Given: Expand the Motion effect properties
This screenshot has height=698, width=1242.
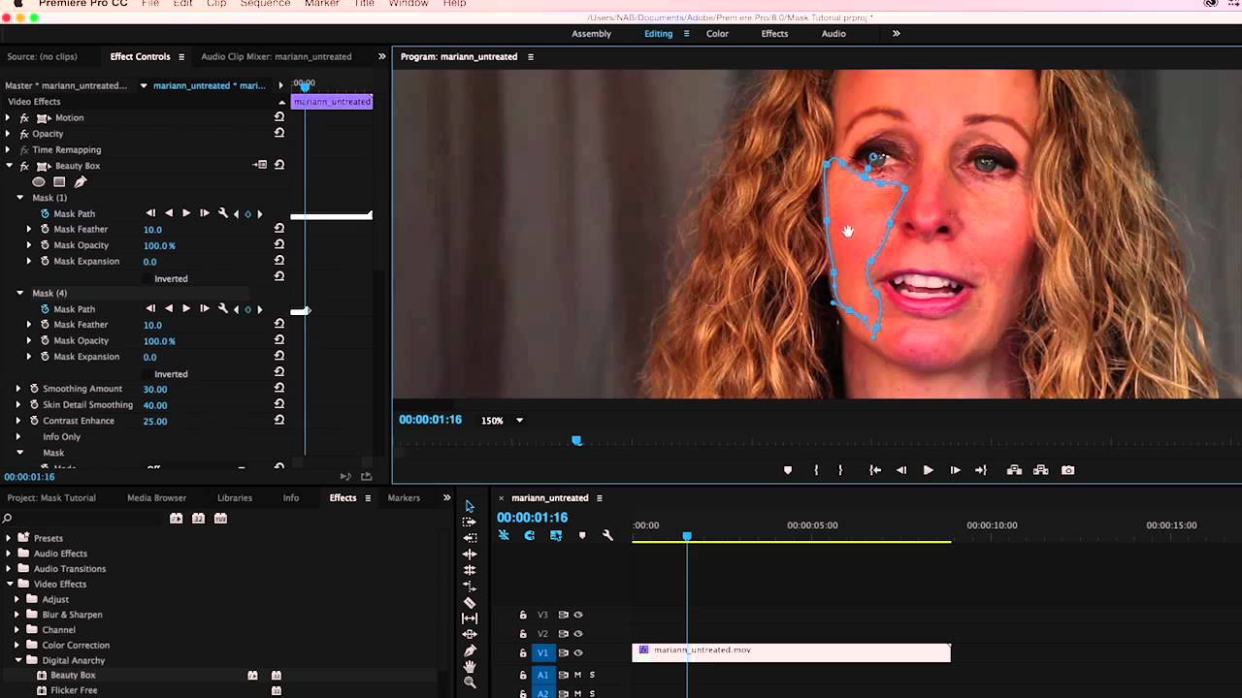Looking at the screenshot, I should coord(8,117).
